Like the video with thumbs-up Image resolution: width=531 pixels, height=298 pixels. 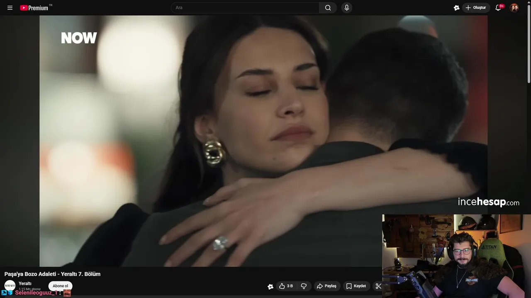pyautogui.click(x=286, y=286)
